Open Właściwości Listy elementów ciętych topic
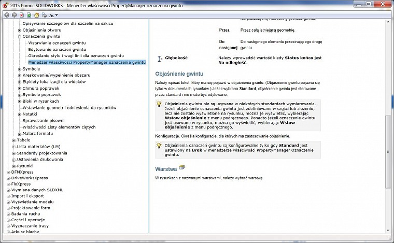Viewport: 394px width, 243px height. click(59, 127)
